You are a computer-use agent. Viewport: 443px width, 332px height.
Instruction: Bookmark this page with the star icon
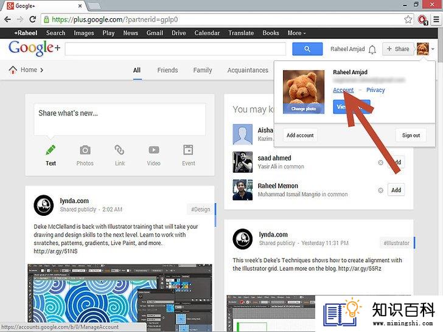tap(408, 19)
